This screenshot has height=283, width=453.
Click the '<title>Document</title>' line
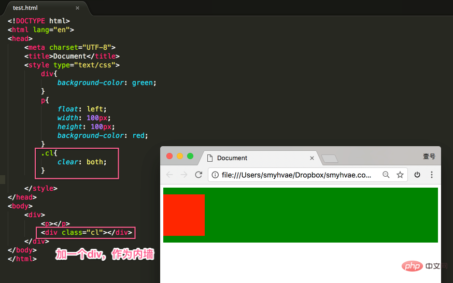point(72,56)
